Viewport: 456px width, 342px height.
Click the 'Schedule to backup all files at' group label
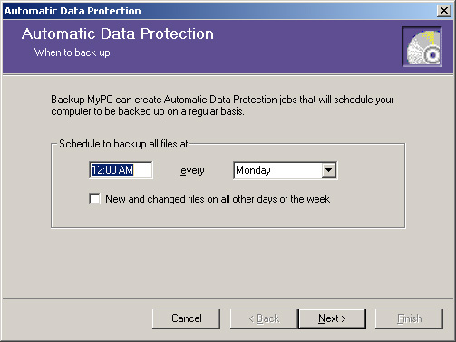pos(123,144)
